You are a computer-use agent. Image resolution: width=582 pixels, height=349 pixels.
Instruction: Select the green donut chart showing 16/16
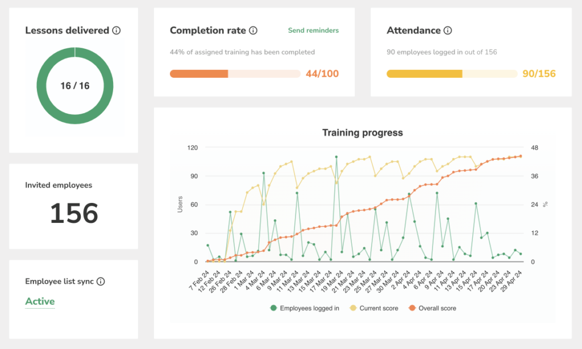(74, 85)
